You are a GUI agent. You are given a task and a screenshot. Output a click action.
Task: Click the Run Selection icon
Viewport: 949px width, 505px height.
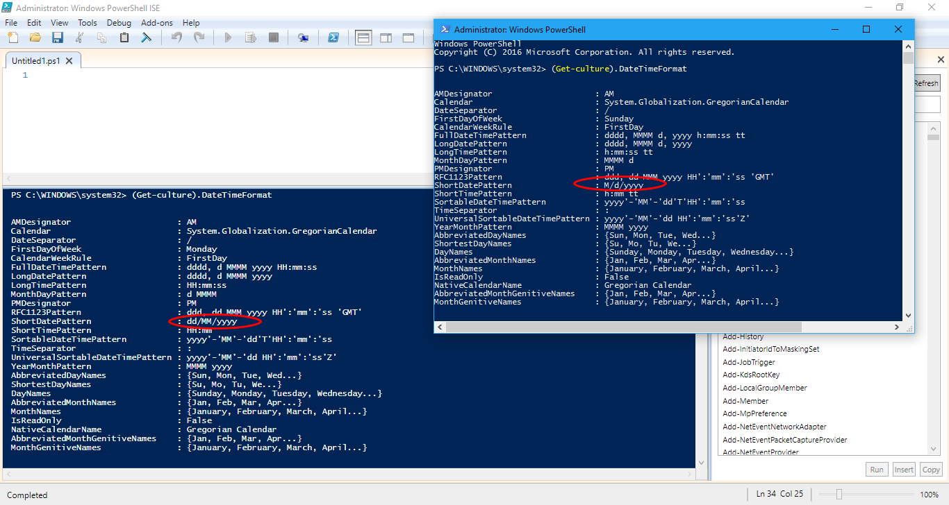250,37
